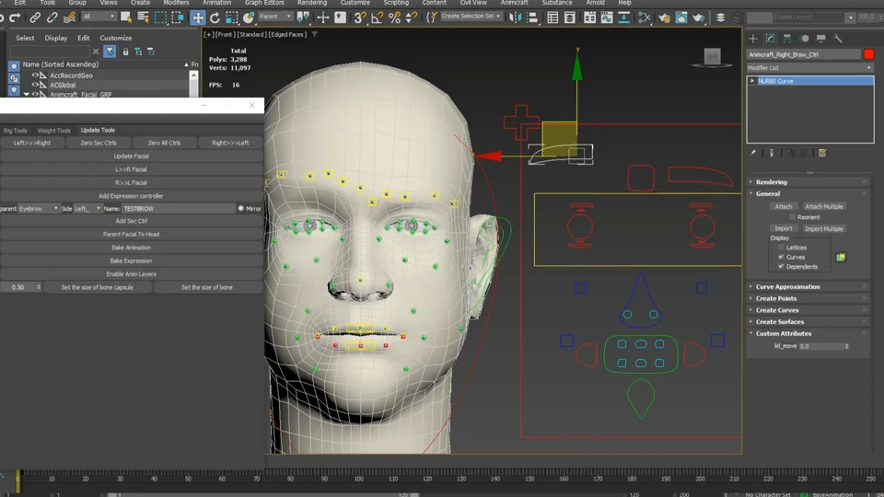Click the Angle Snap toggle icon
884x497 pixels.
click(377, 17)
